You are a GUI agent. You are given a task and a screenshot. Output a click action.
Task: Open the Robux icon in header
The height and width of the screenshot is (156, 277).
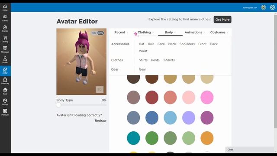[264, 7]
